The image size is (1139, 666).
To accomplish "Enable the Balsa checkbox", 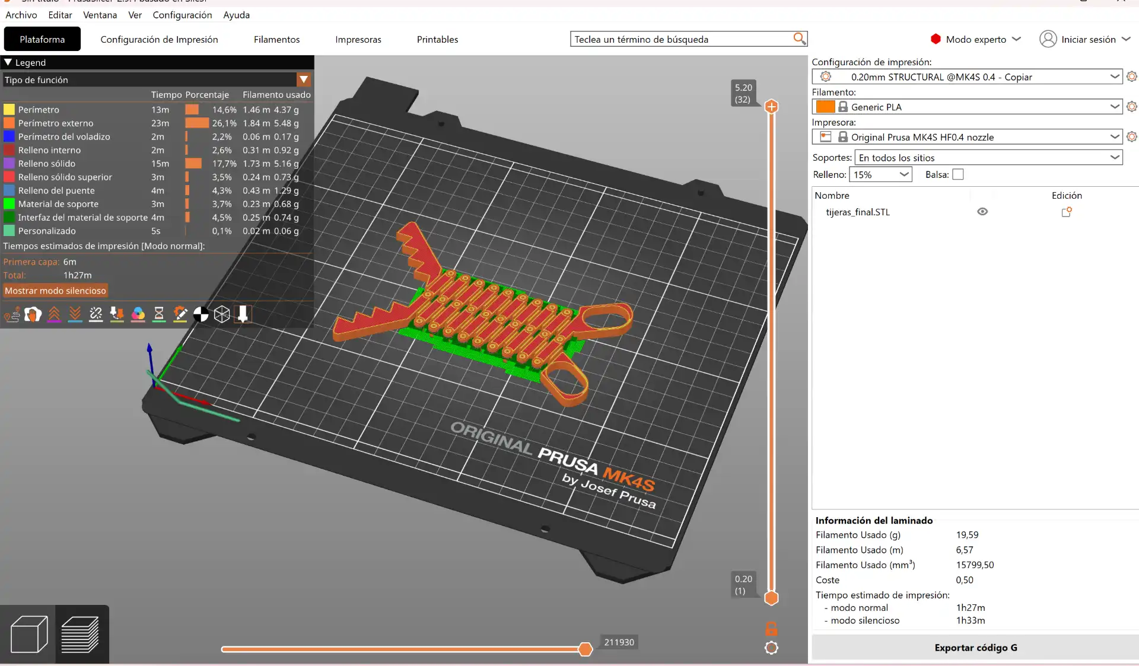I will [x=957, y=174].
